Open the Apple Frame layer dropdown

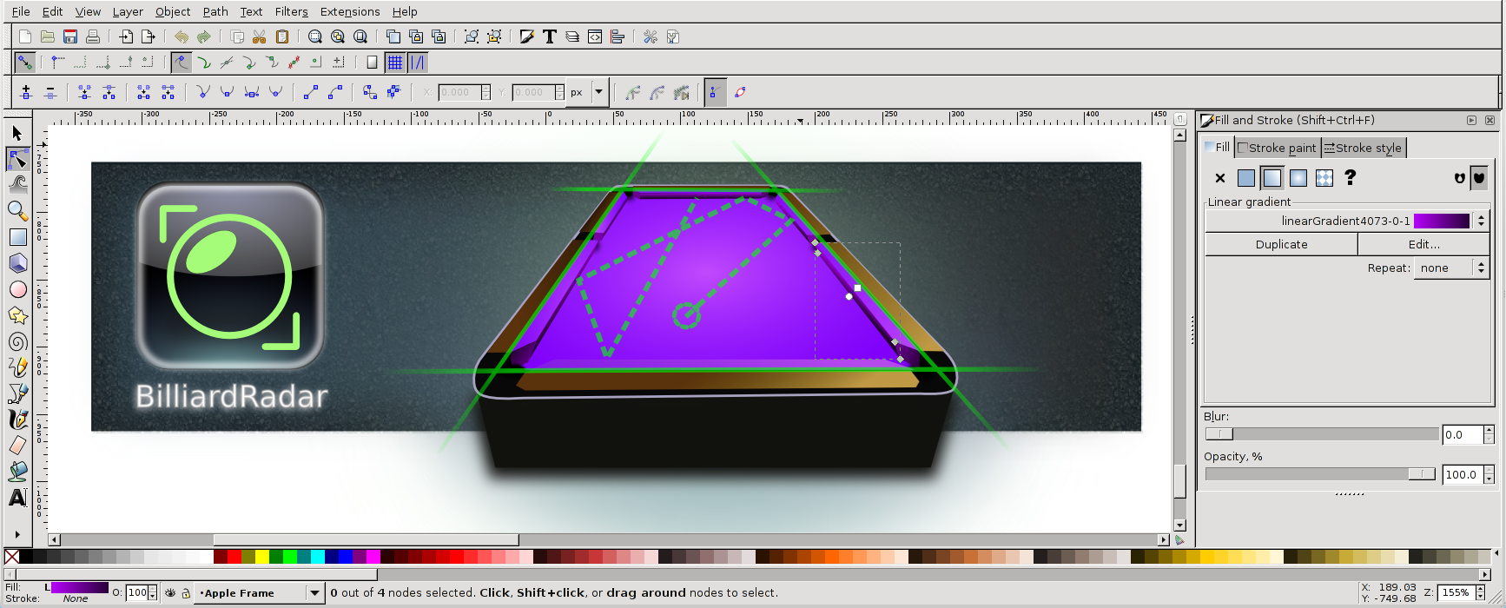coord(314,593)
